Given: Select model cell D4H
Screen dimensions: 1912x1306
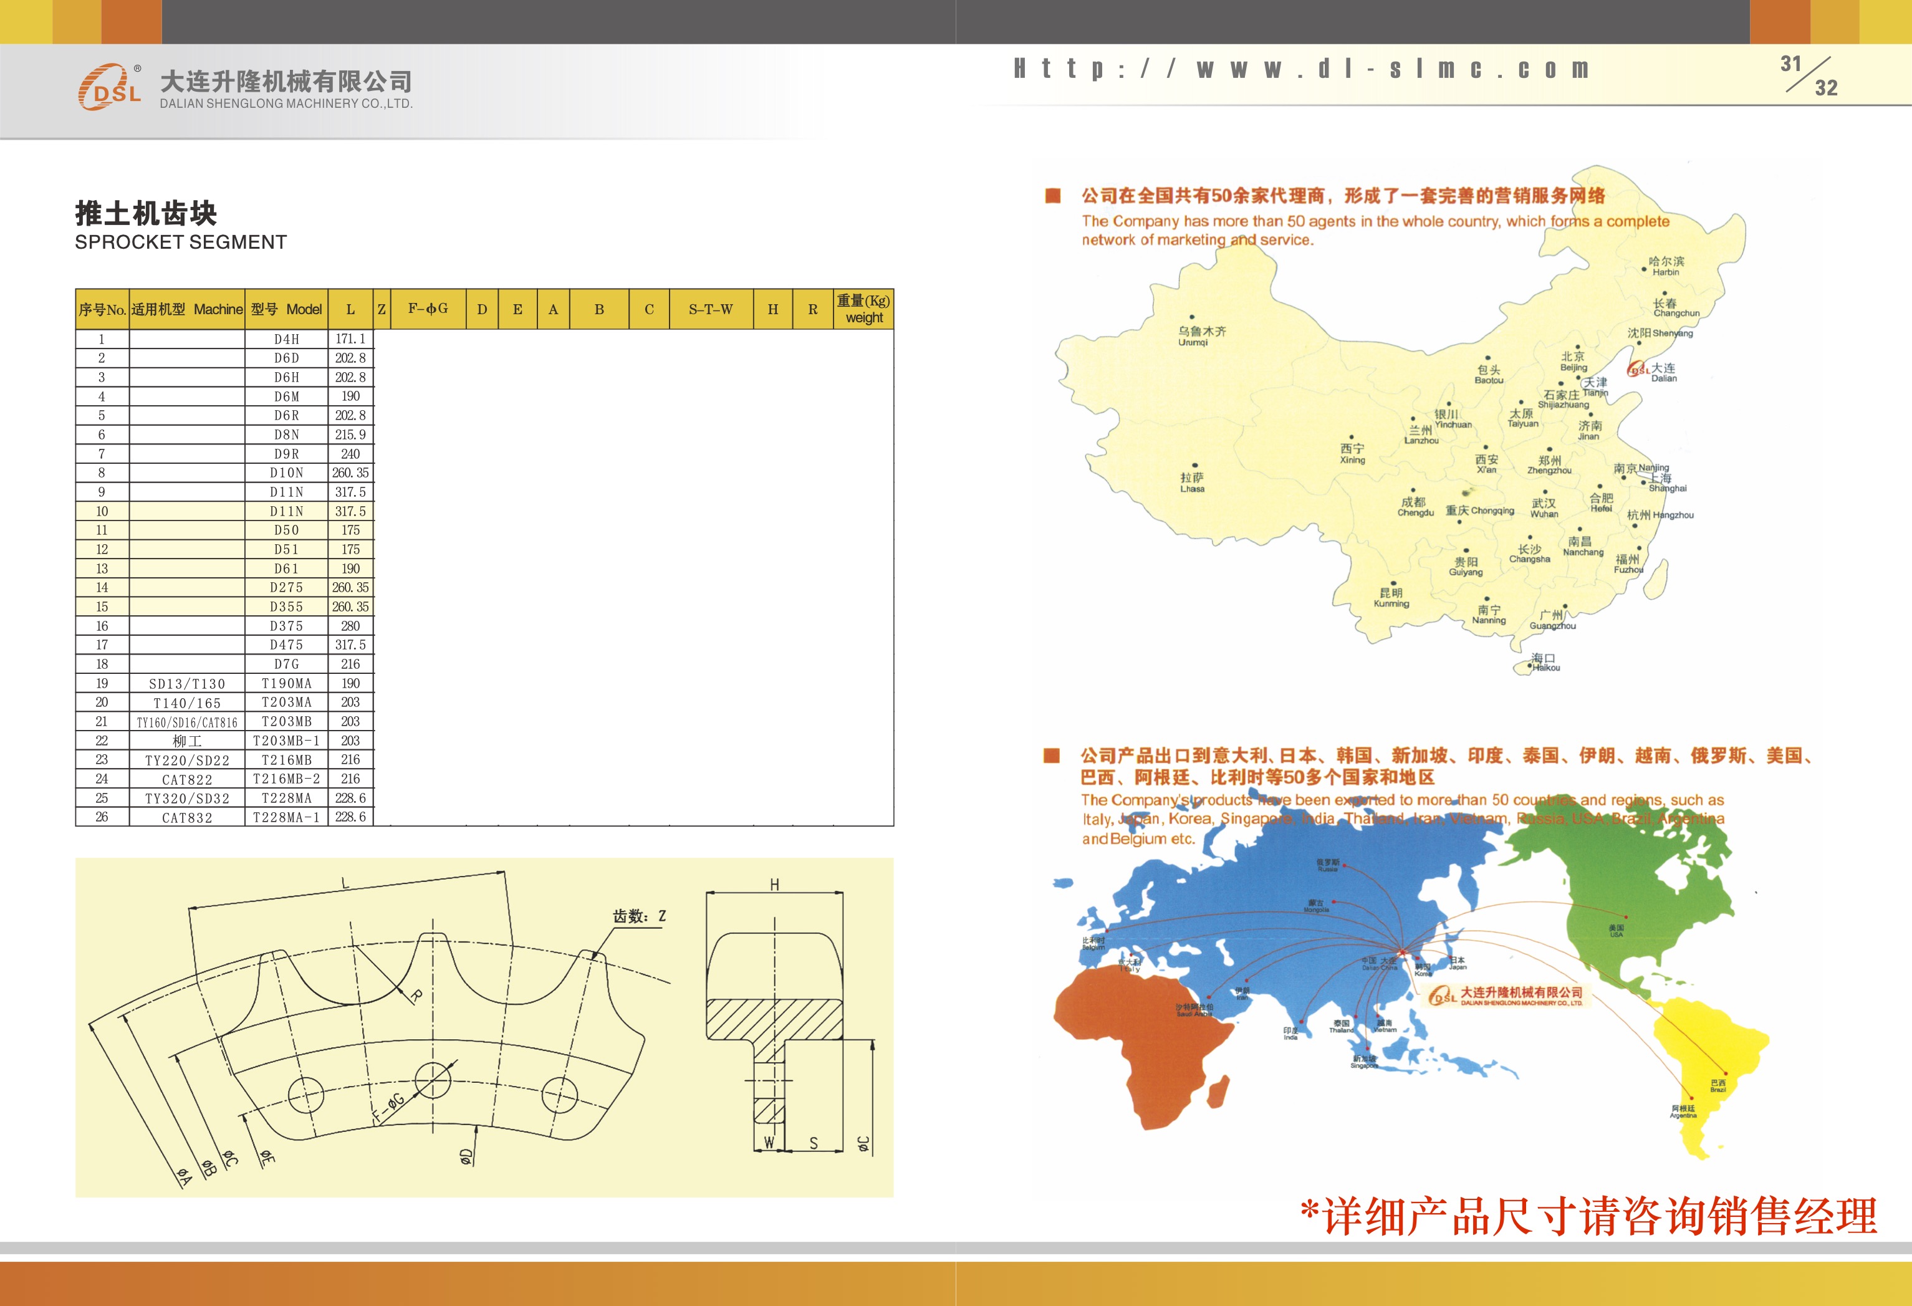Looking at the screenshot, I should (x=286, y=339).
